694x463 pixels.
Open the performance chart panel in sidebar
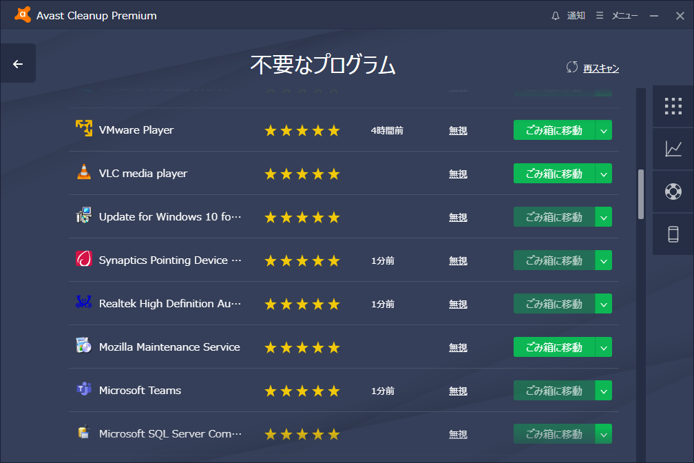673,150
